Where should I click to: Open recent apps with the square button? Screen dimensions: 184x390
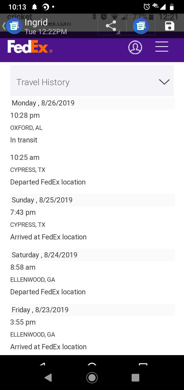135,378
